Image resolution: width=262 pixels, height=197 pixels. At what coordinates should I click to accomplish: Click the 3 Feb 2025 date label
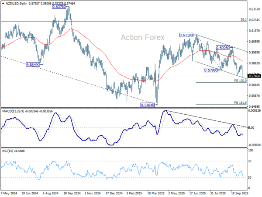[134, 193]
